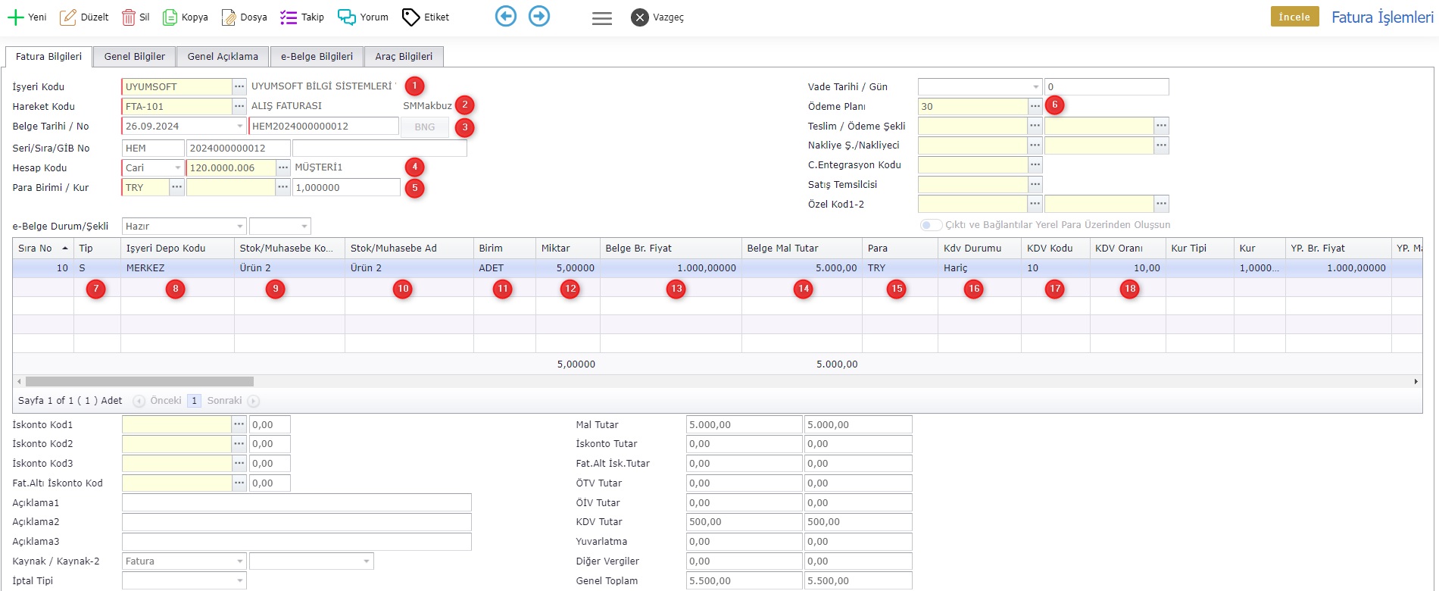
Task: Expand Vade Tarihi dropdown
Action: pyautogui.click(x=1036, y=87)
